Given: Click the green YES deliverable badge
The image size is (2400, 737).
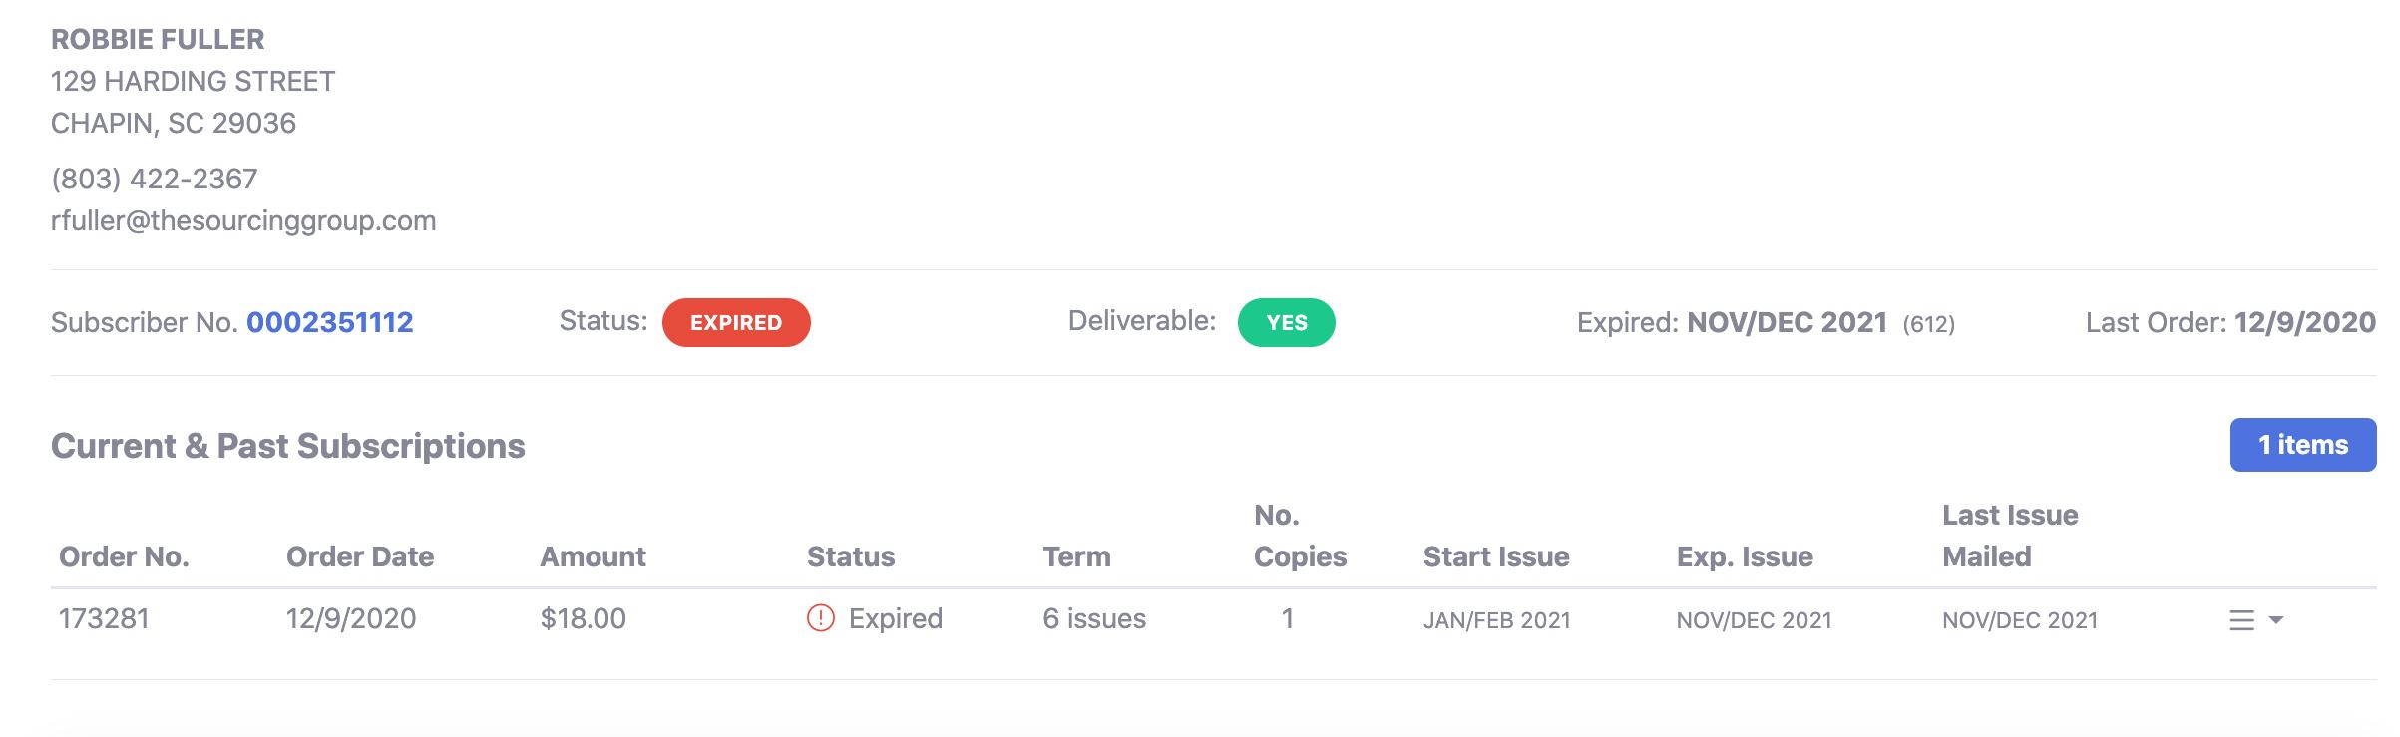Looking at the screenshot, I should coord(1286,322).
